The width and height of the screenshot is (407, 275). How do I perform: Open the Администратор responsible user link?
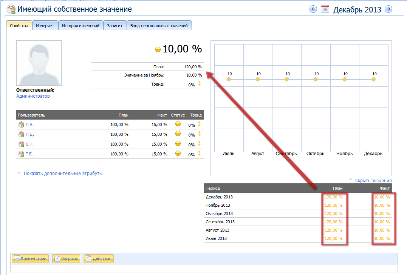coord(33,96)
